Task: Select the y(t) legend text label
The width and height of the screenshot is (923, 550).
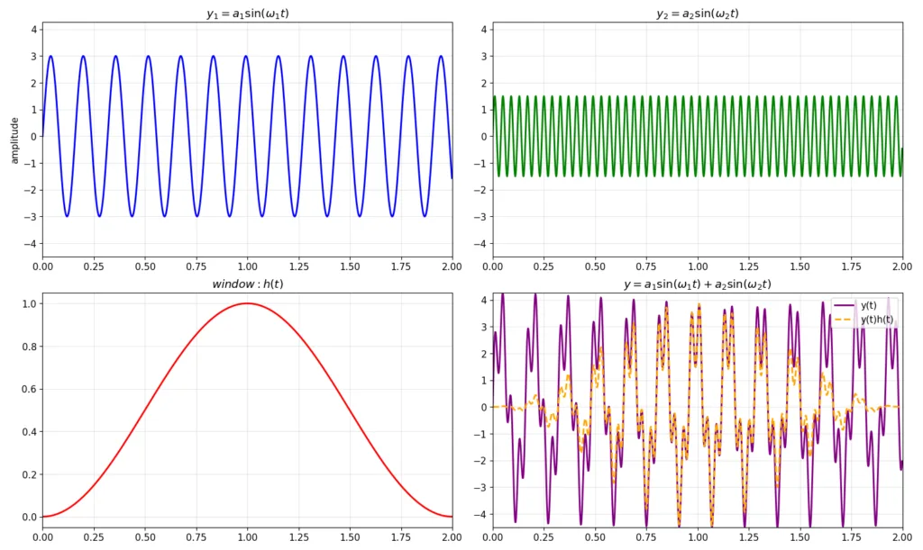Action: [868, 305]
